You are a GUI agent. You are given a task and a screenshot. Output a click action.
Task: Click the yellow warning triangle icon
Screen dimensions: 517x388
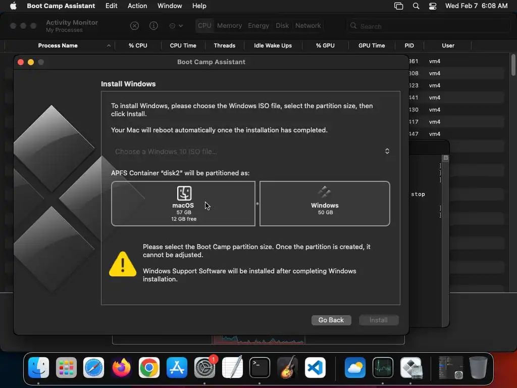tap(123, 264)
